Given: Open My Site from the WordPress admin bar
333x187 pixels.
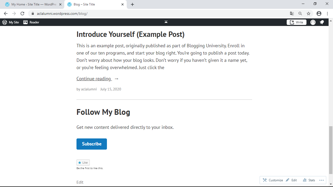Looking at the screenshot, I should coord(11,22).
